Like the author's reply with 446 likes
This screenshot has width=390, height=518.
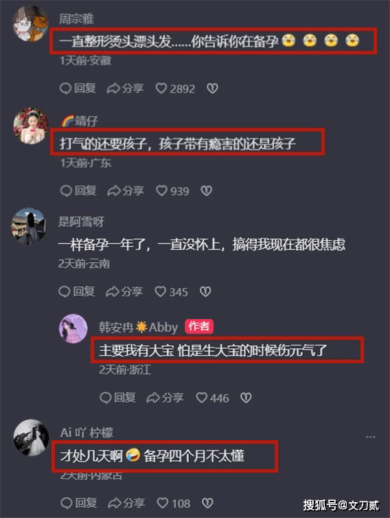tap(213, 398)
